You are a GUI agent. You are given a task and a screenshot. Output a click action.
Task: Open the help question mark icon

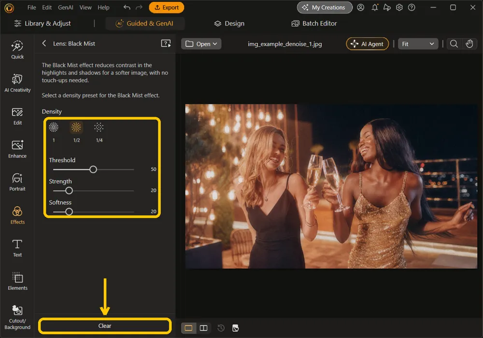412,7
